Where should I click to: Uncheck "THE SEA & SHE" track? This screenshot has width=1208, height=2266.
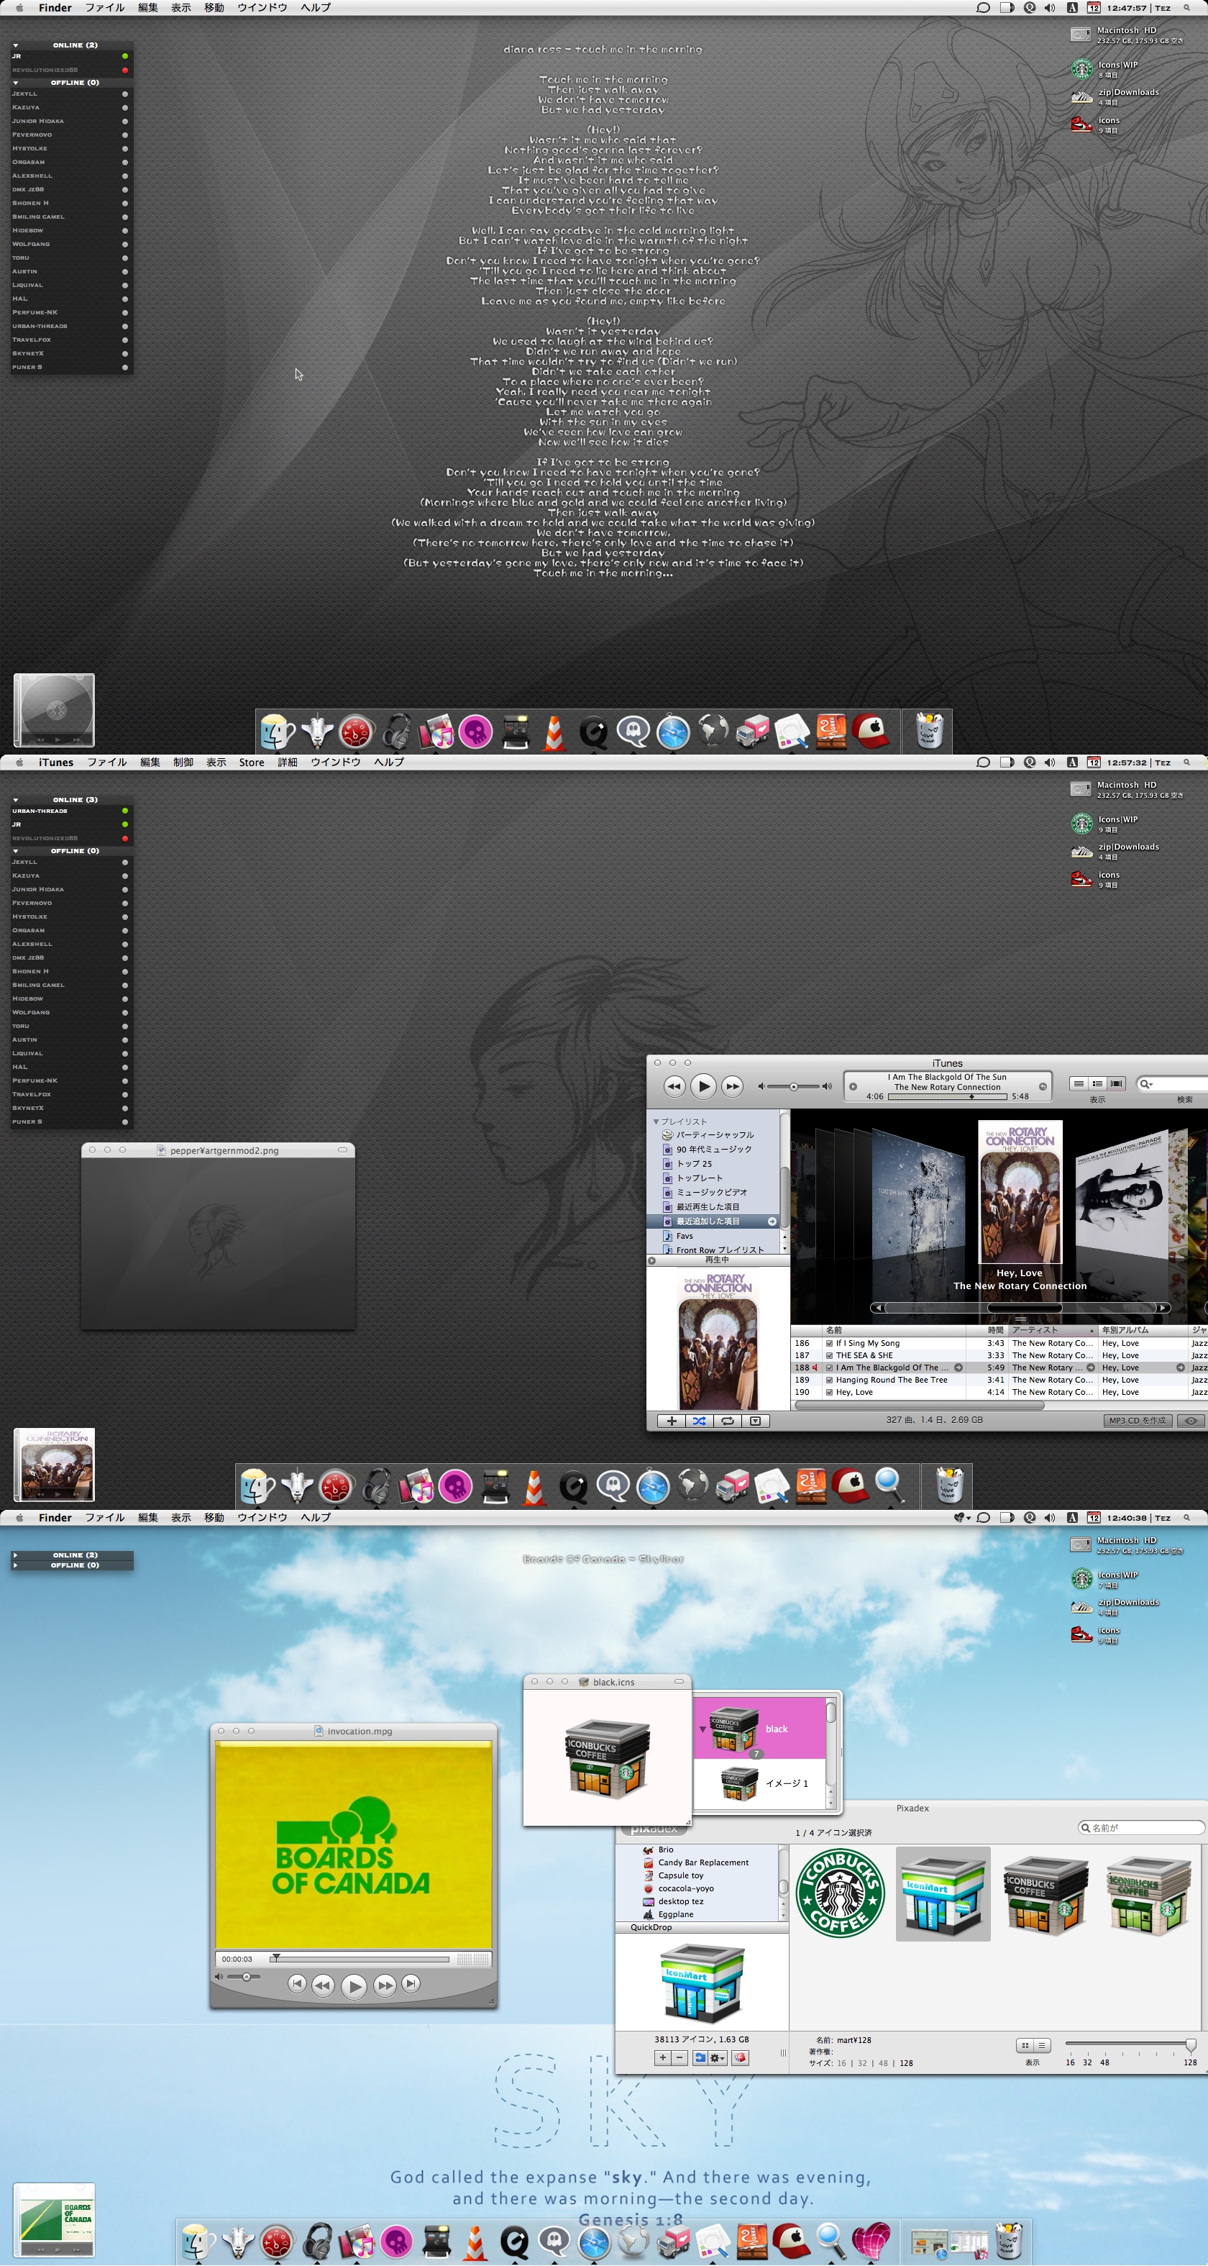tap(829, 1355)
